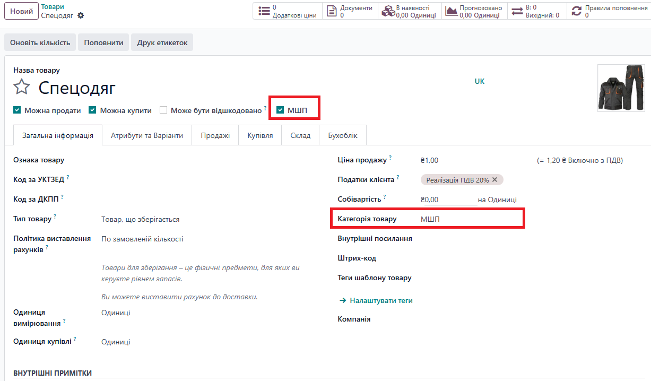
Task: Toggle the МШП checkbox
Action: [280, 110]
